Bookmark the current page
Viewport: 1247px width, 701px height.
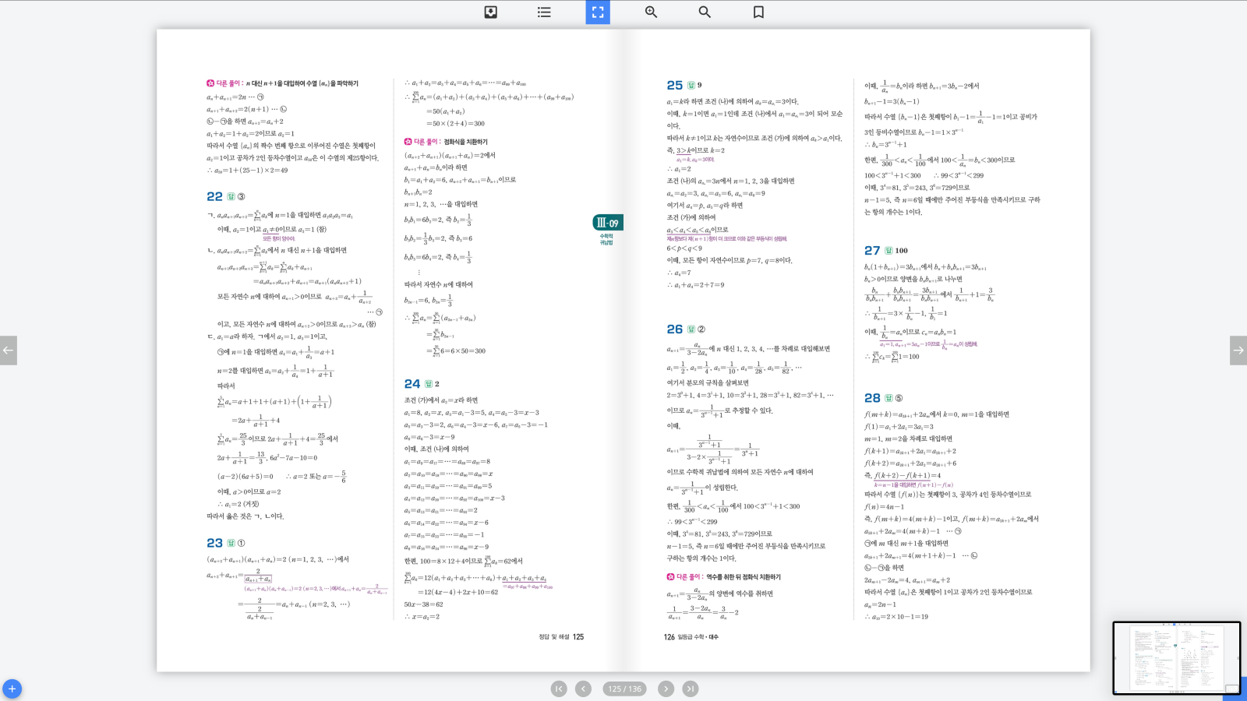[x=758, y=12]
